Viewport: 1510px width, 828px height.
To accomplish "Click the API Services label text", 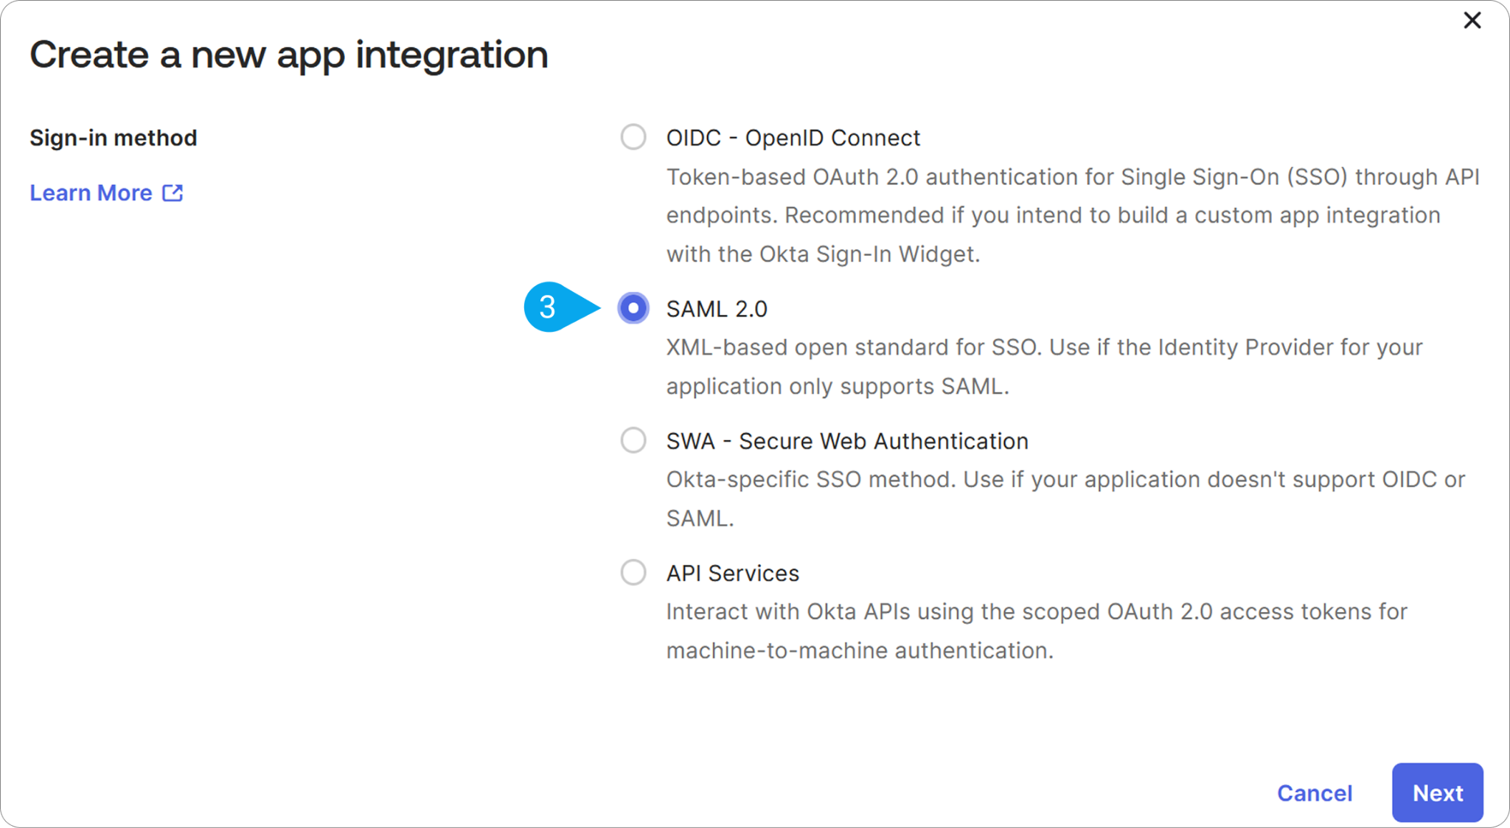I will click(x=733, y=573).
